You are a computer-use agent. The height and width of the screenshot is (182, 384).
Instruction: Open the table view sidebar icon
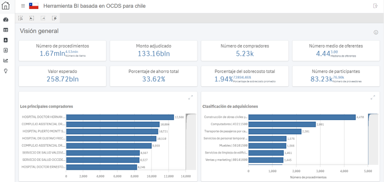[6, 30]
